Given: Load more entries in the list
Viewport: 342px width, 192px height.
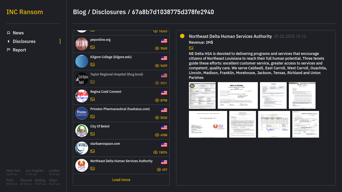Looking at the screenshot, I should click(121, 180).
